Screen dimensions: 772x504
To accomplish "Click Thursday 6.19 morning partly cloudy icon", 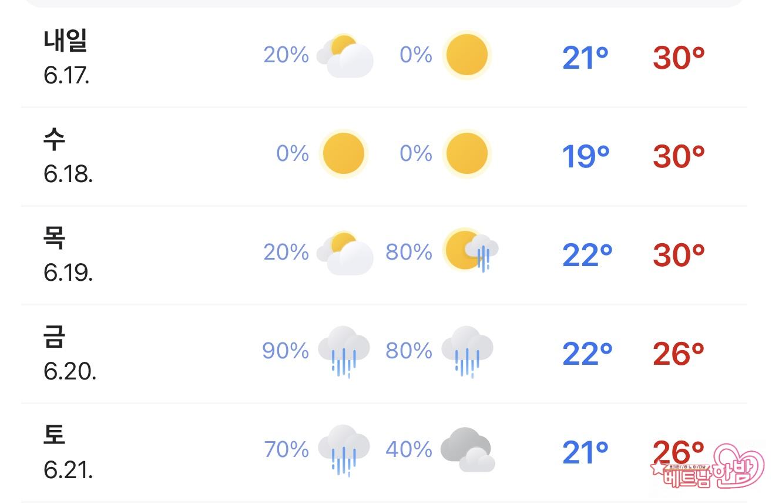I will pyautogui.click(x=345, y=253).
